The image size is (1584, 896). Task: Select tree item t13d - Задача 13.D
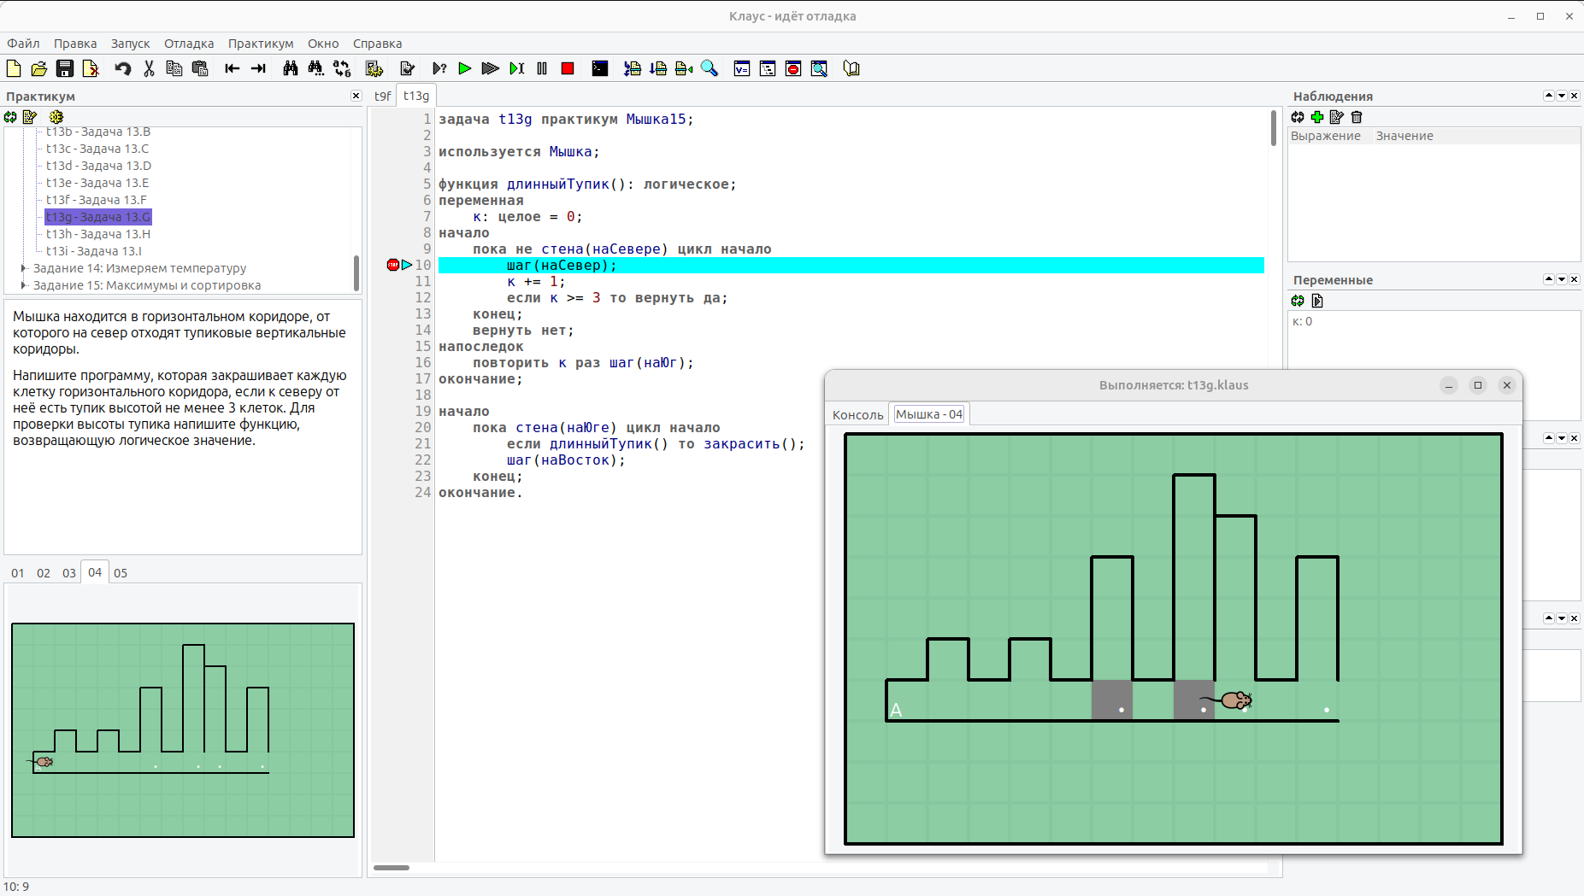point(98,166)
